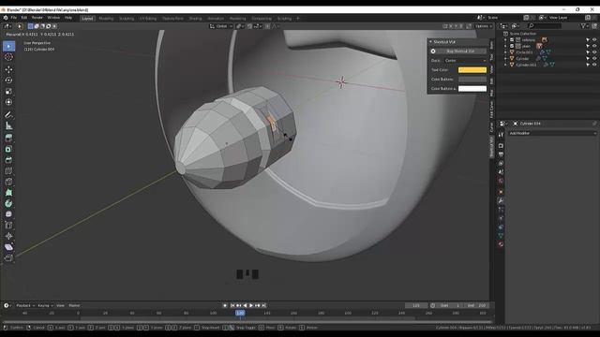
Task: Open the Playback menu in timeline
Action: tap(25, 306)
